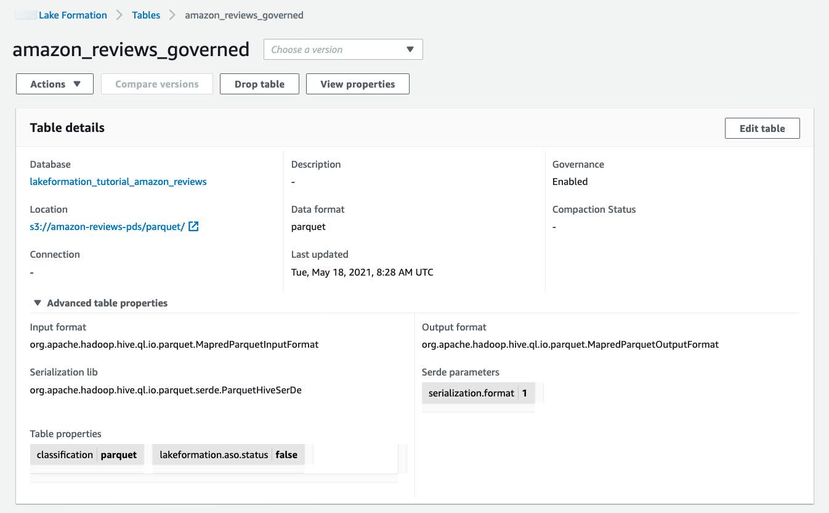
Task: Click the lakeformation.aso.status false property tag
Action: [228, 454]
